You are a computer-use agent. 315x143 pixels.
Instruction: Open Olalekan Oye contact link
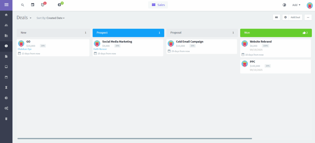25,49
